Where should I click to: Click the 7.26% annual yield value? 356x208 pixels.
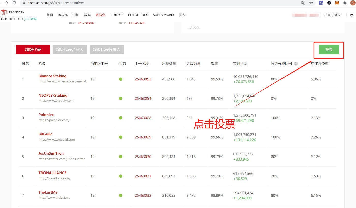point(316,137)
